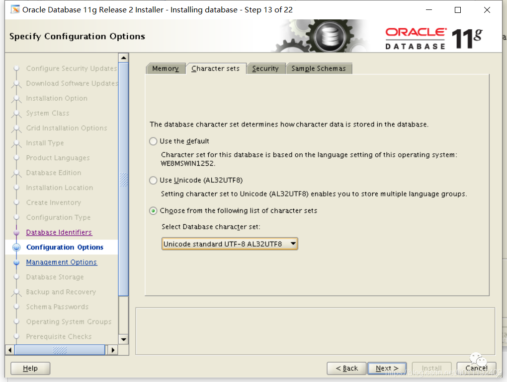Click the 'Configure Security Updates' step text

click(x=72, y=68)
